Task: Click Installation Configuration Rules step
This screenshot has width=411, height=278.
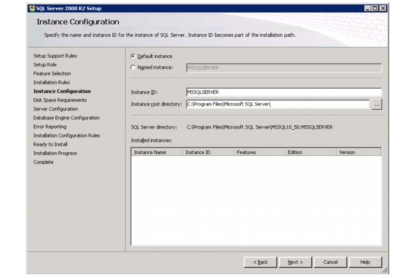Action: coord(67,135)
